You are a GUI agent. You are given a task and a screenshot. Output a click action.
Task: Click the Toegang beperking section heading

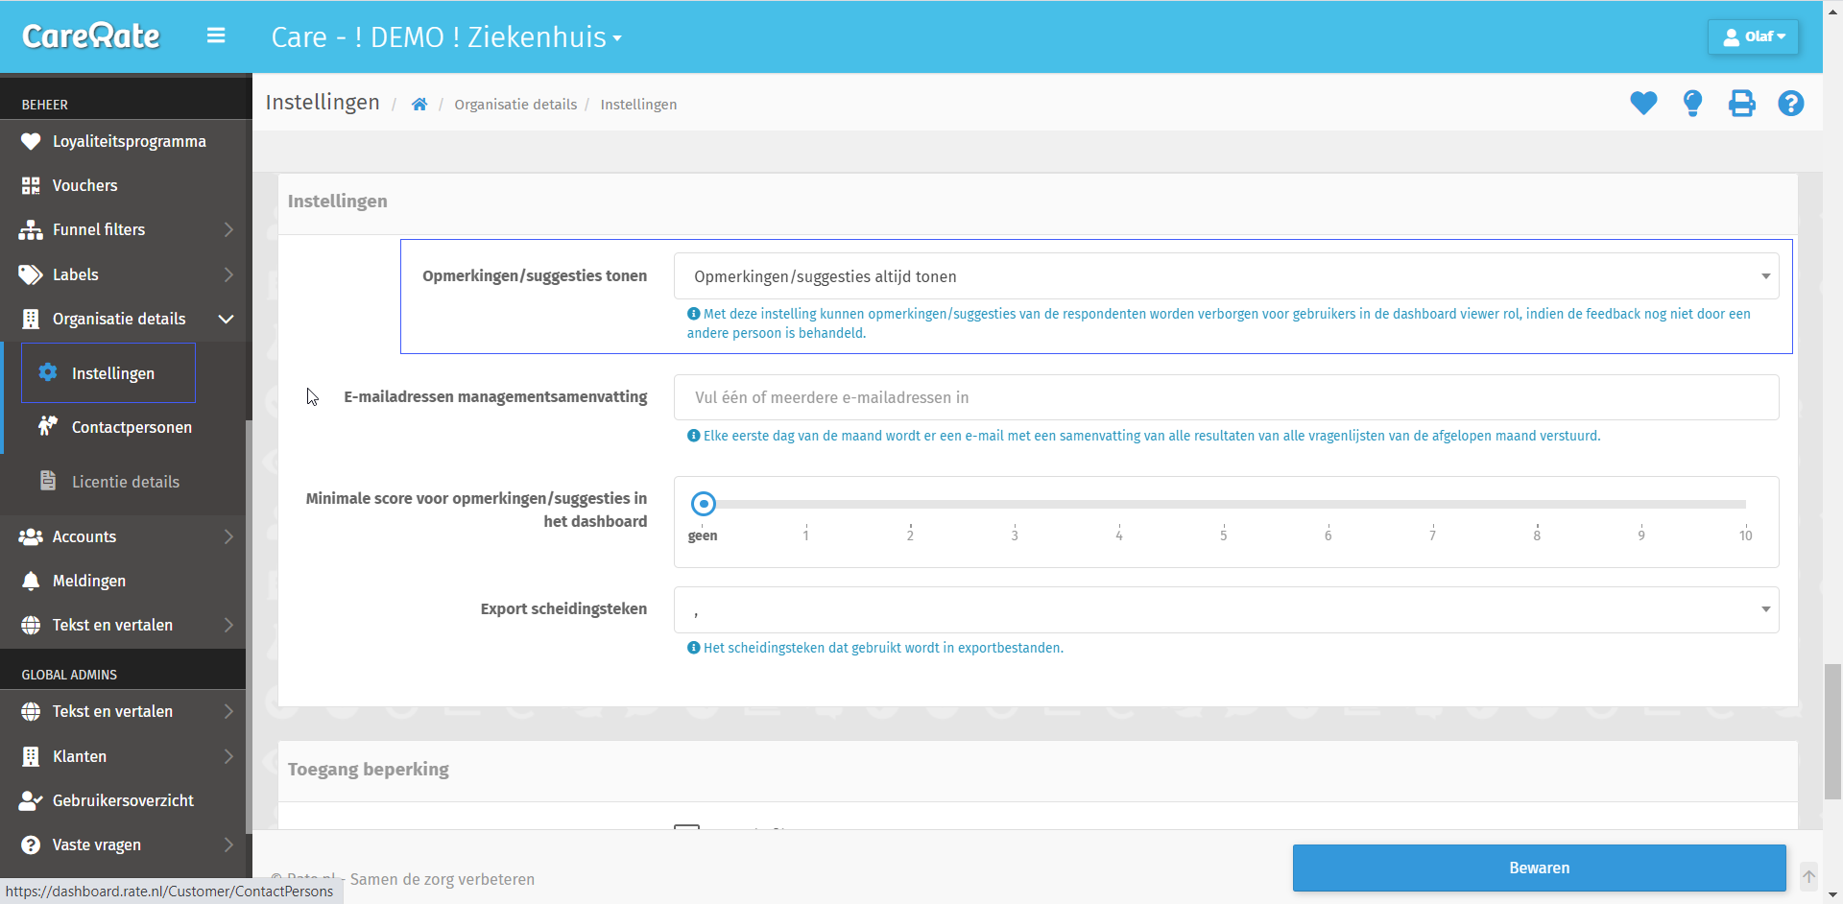tap(369, 769)
